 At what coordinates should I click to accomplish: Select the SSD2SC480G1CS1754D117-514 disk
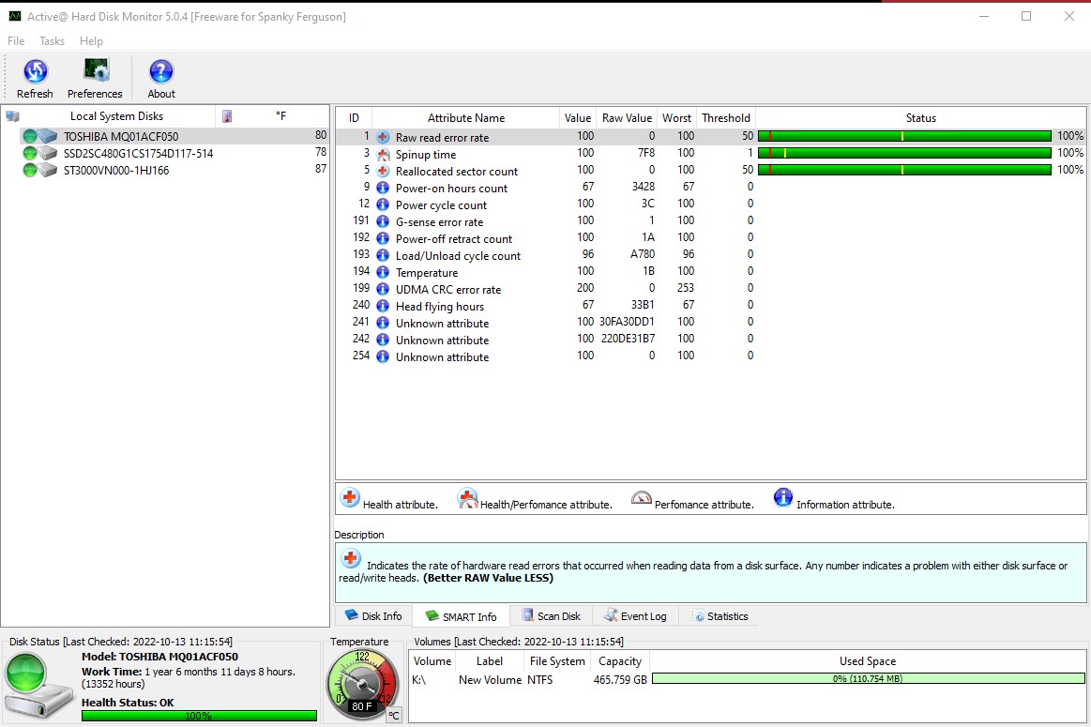(138, 153)
